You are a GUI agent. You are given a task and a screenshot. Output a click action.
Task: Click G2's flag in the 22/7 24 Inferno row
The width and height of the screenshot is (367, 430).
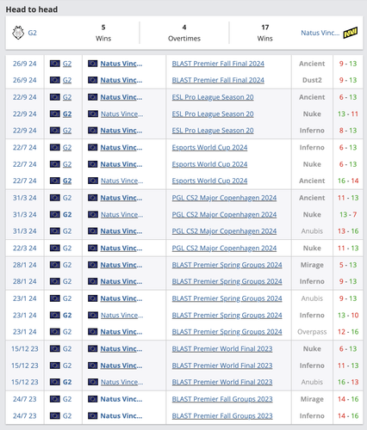pyautogui.click(x=55, y=147)
